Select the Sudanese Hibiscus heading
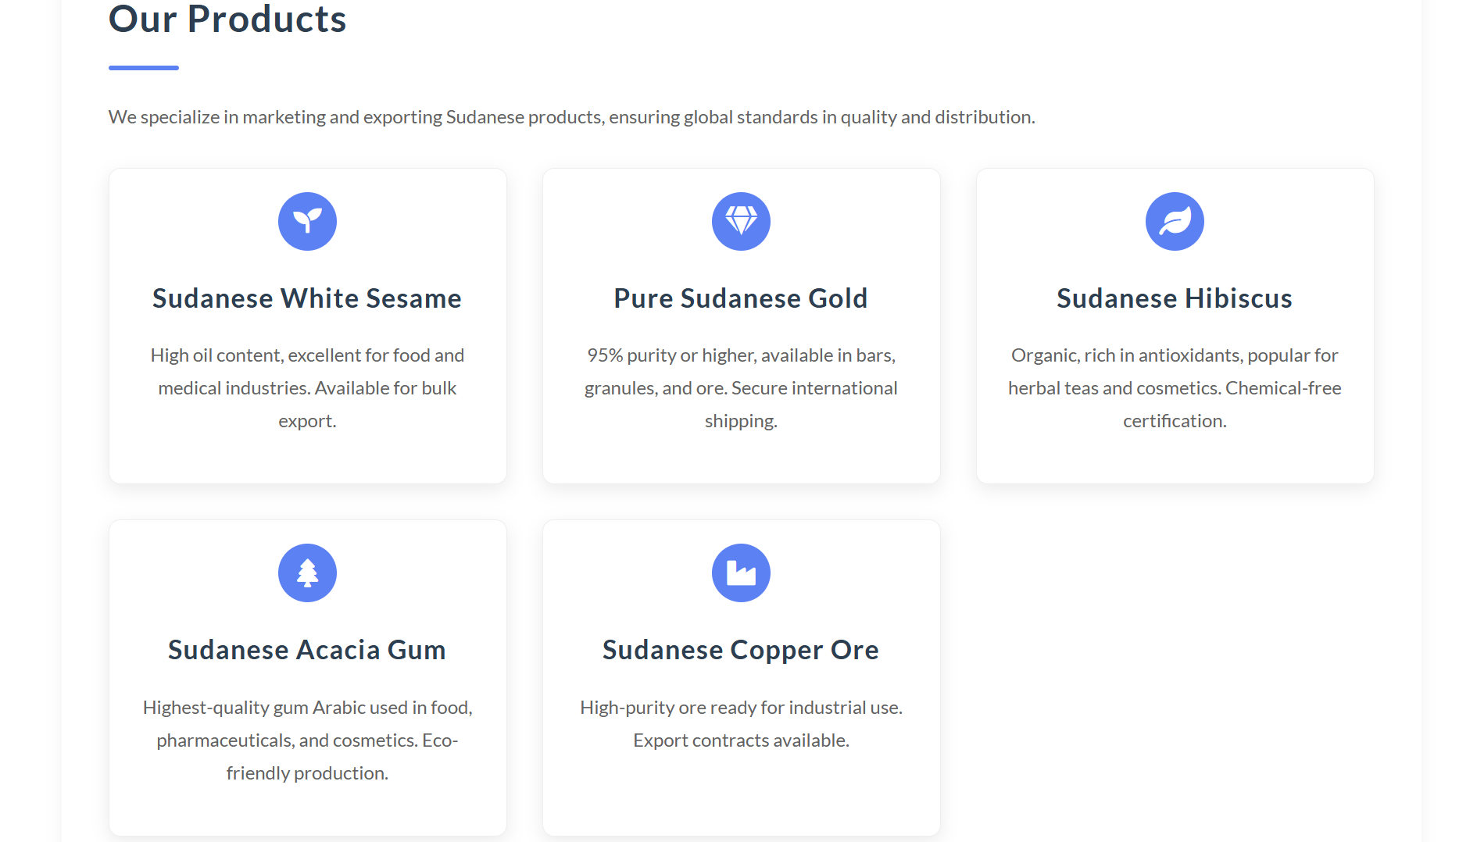This screenshot has height=842, width=1477. click(1175, 298)
